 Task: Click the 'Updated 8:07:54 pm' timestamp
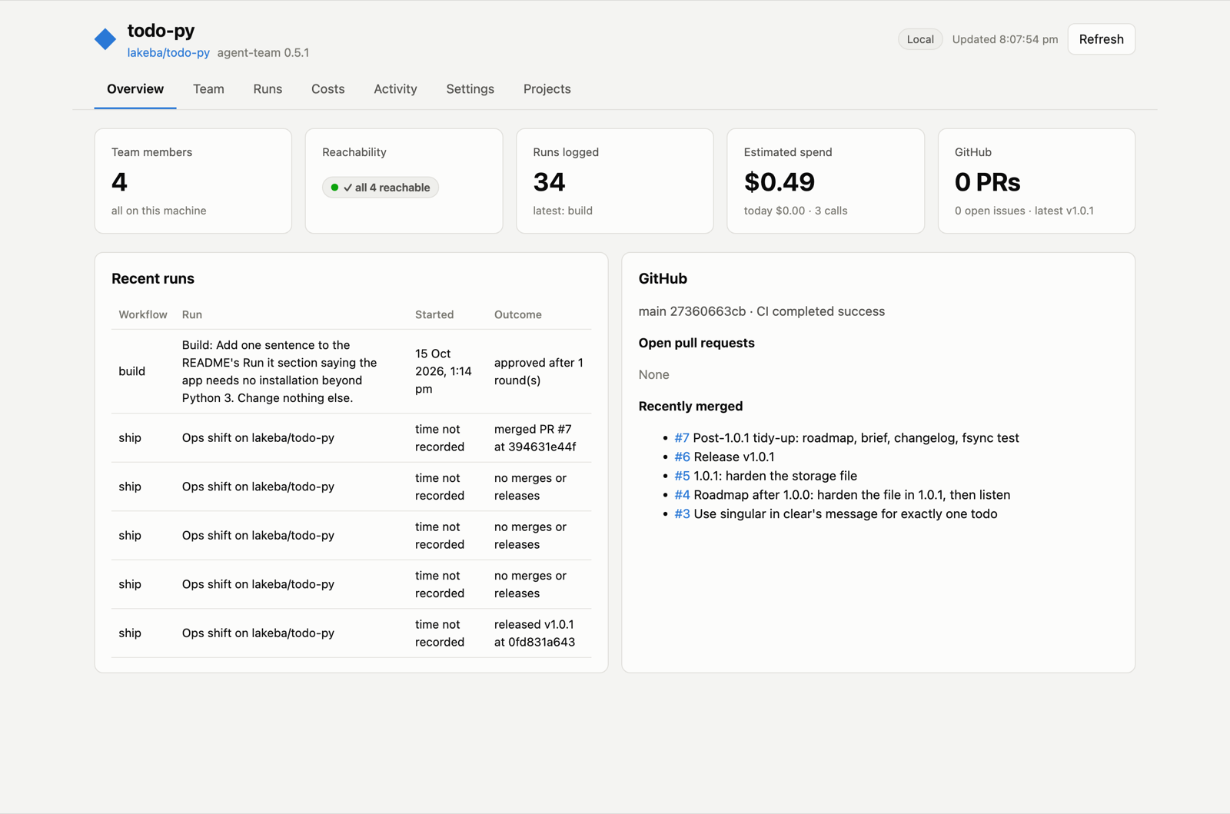(1005, 39)
